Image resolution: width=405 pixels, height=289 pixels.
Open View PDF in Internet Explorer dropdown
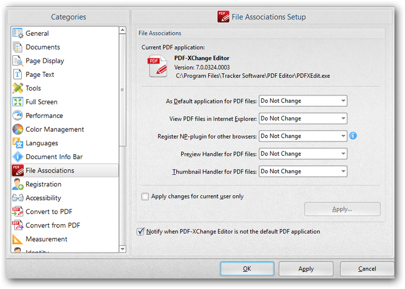click(303, 118)
